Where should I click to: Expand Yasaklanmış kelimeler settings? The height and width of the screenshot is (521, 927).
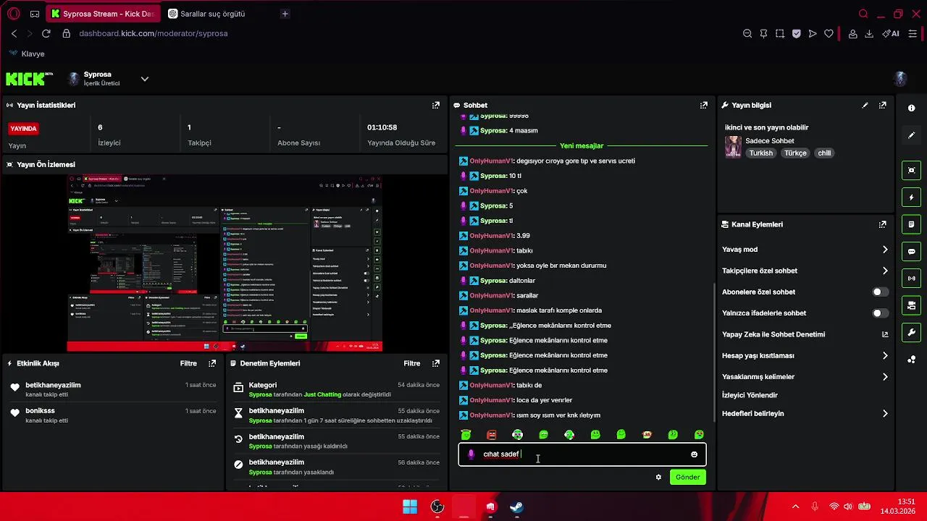(884, 376)
